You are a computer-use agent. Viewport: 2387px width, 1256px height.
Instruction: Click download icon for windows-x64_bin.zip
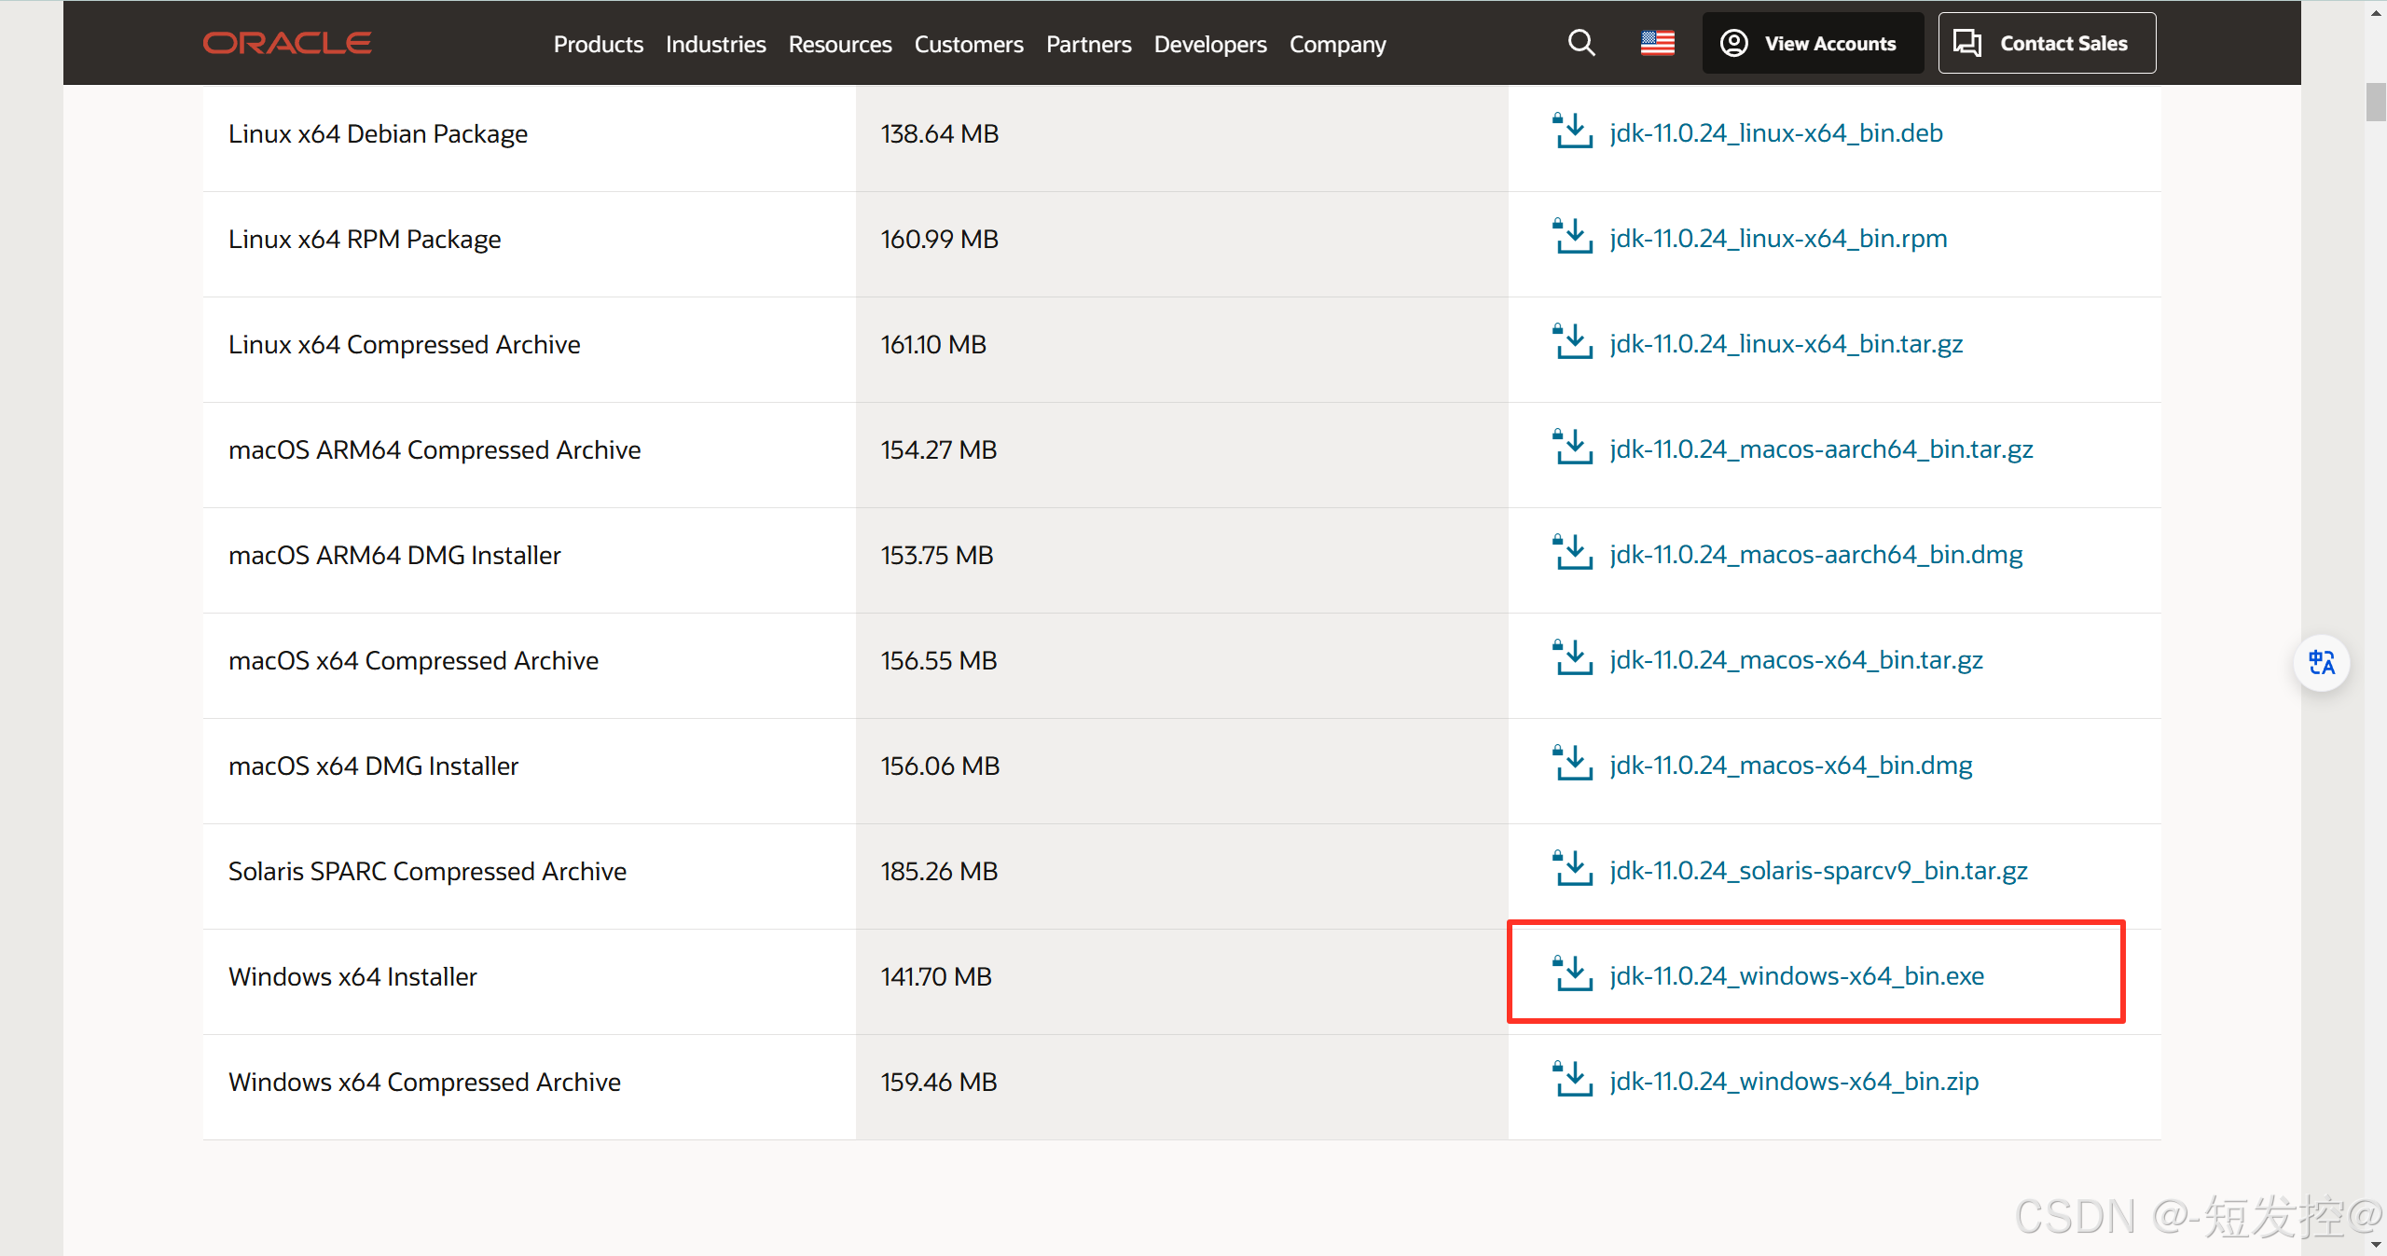pos(1572,1080)
